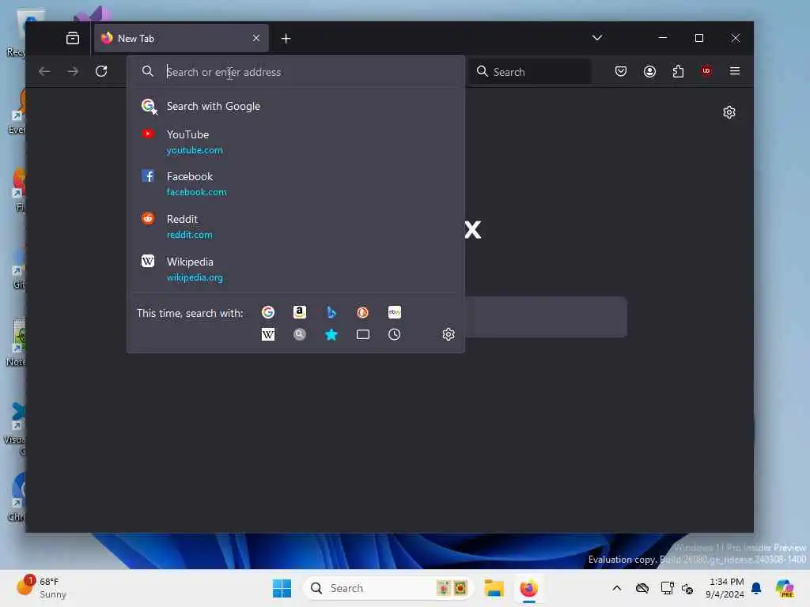Image resolution: width=810 pixels, height=607 pixels.
Task: Go back using back arrow
Action: tap(44, 71)
